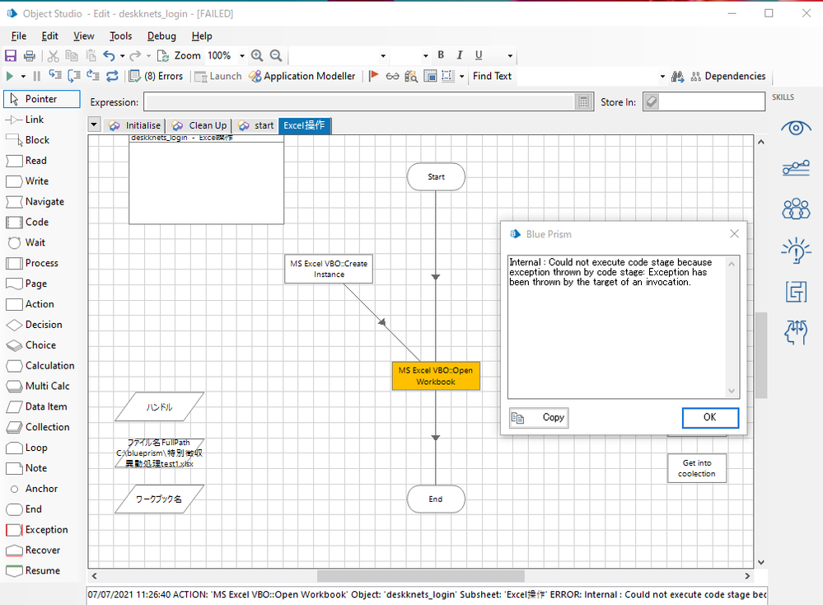Open the font size dropdown
This screenshot has height=605, width=823.
426,56
